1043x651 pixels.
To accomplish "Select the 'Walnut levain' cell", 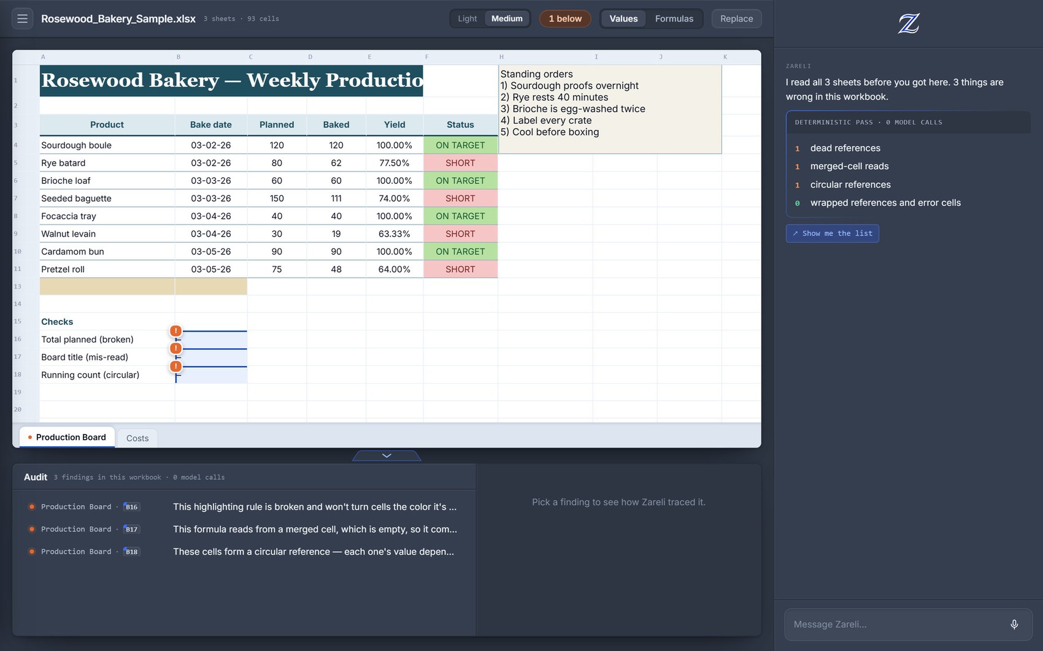I will [x=107, y=234].
